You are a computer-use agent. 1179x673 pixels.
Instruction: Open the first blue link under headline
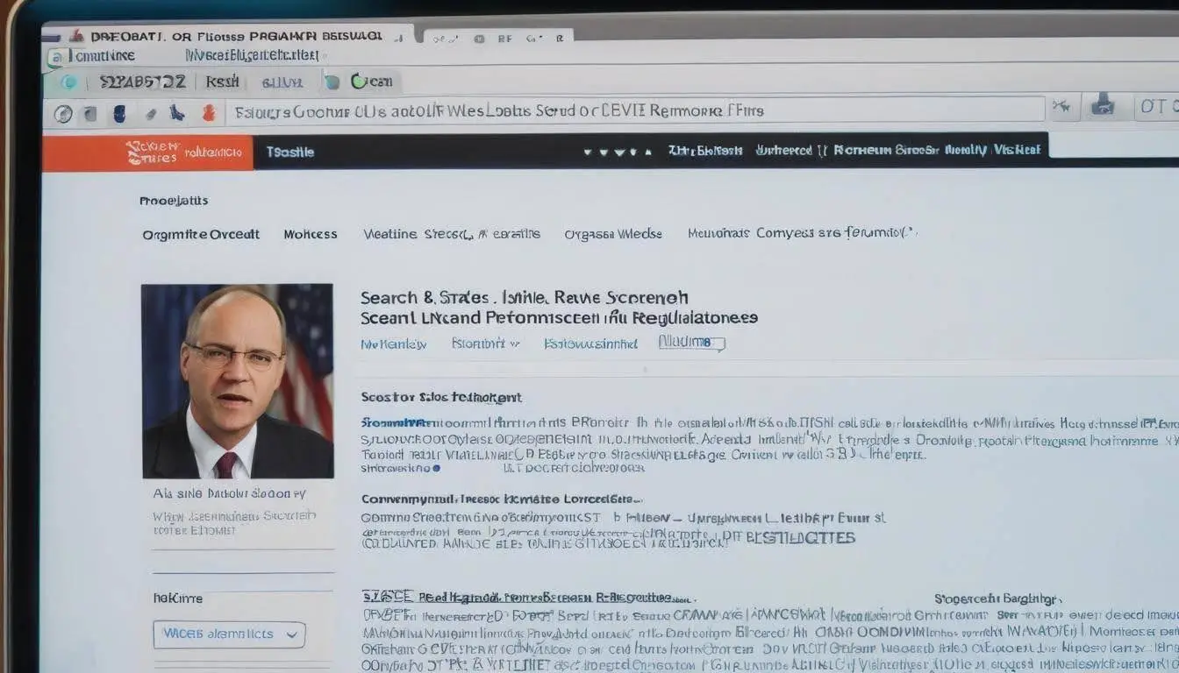(393, 344)
